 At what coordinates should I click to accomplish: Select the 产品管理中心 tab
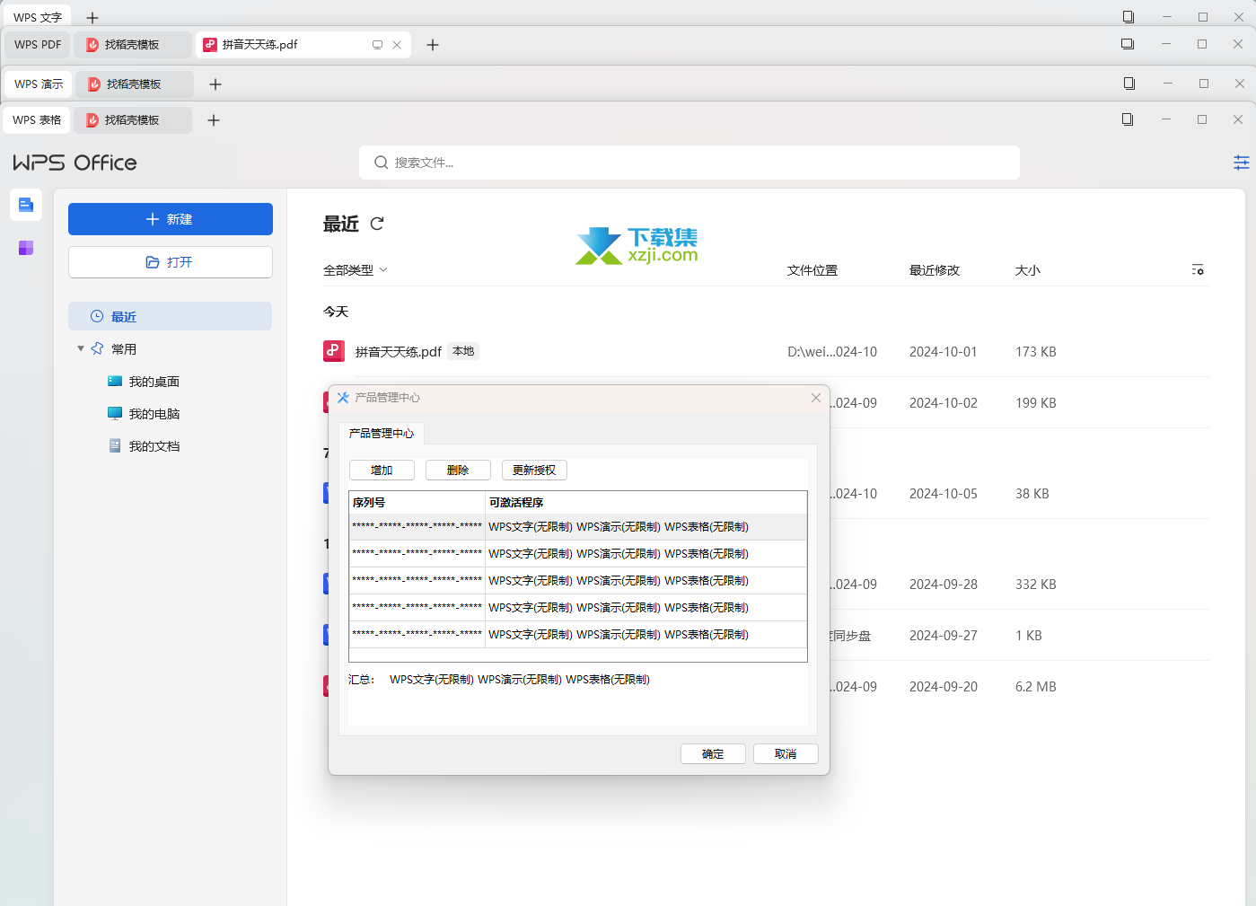(382, 433)
